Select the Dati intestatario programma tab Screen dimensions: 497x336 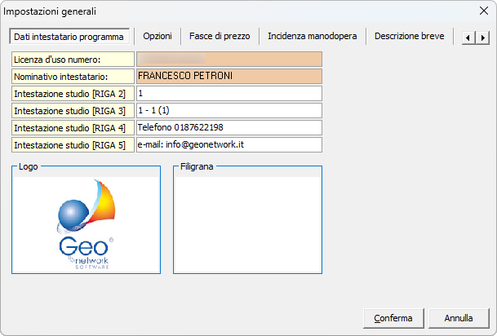click(x=70, y=37)
